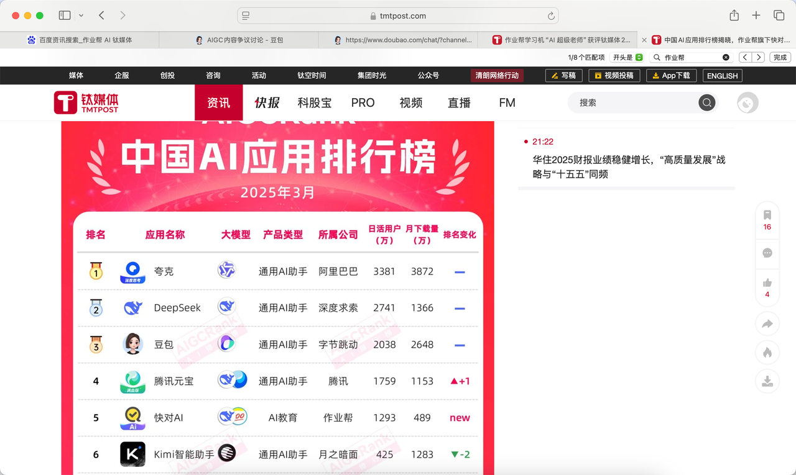This screenshot has height=475, width=796.
Task: Jump to the previous find match
Action: (x=745, y=57)
